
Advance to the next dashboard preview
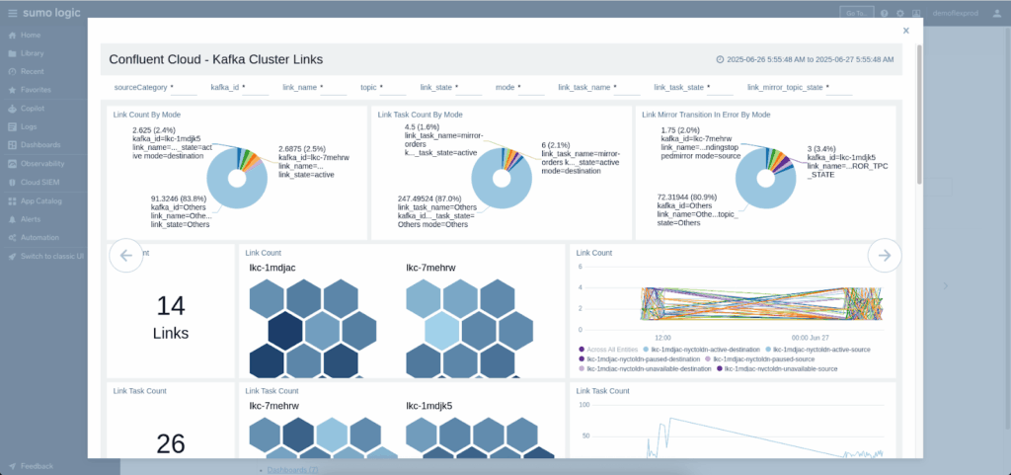(x=885, y=256)
